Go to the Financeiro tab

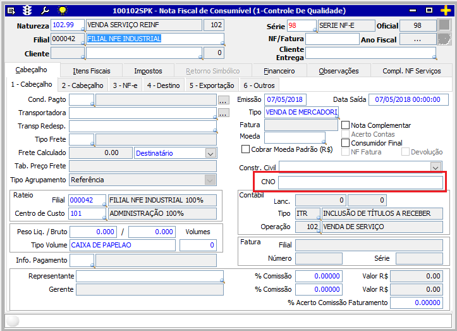pos(279,71)
